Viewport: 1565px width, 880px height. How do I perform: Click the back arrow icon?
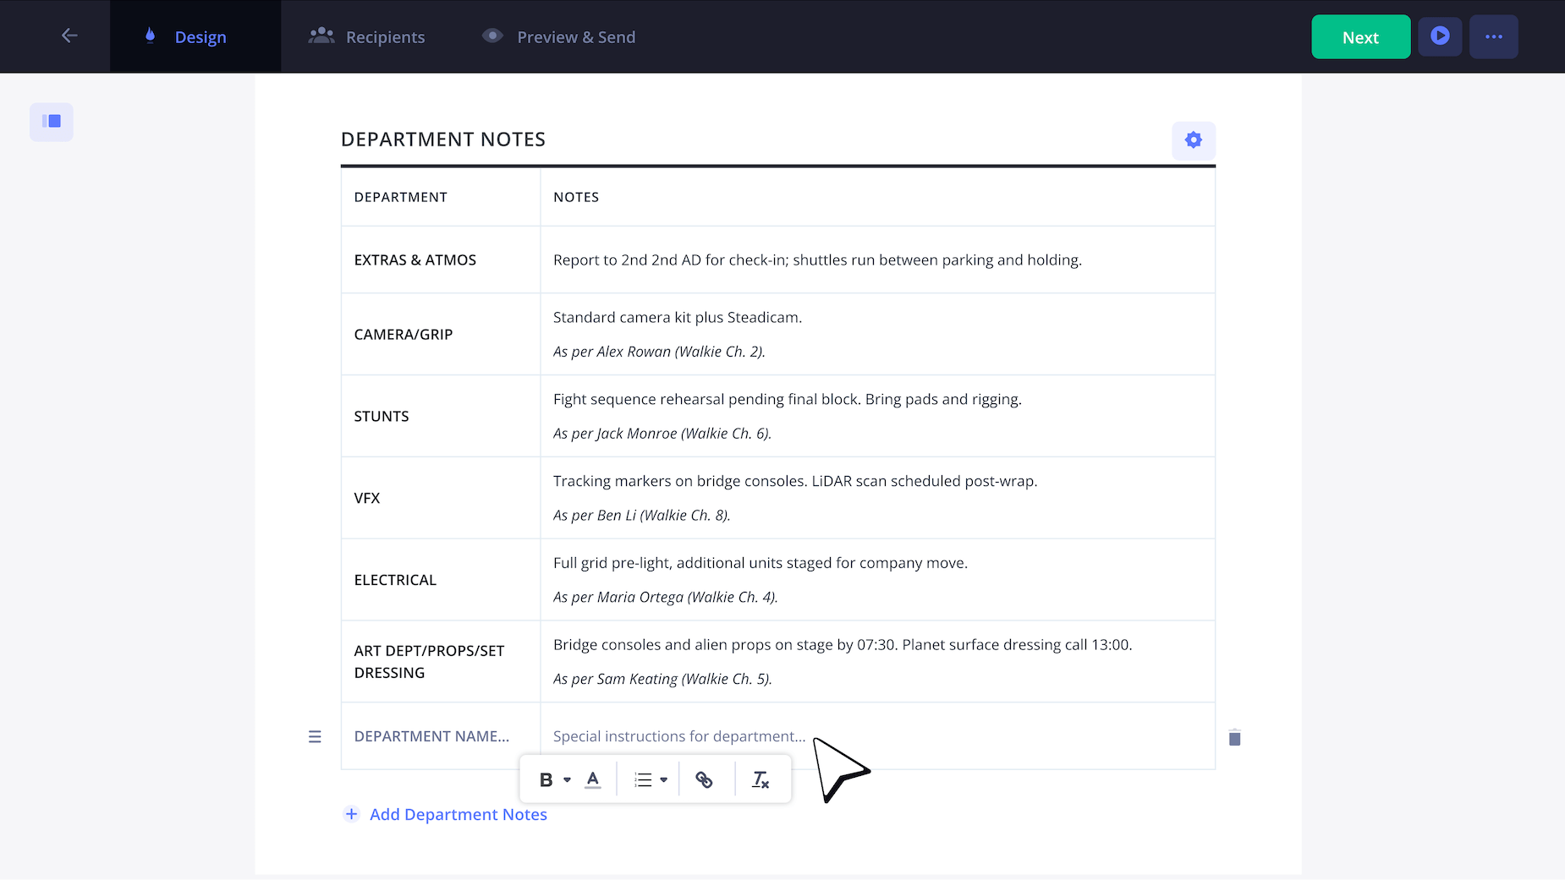69,36
